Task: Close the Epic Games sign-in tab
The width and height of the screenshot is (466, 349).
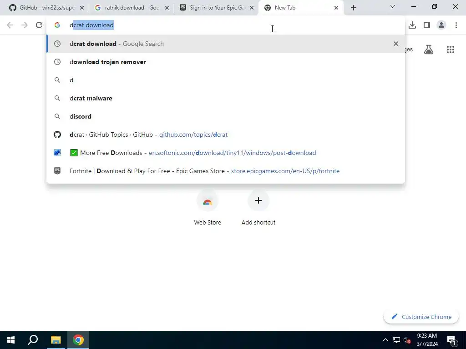Action: [252, 8]
